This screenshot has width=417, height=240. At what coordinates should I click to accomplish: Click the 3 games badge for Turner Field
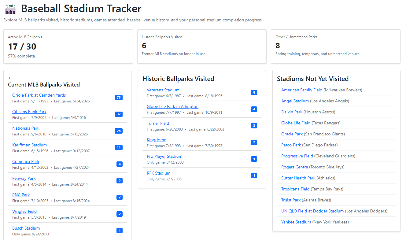point(254,126)
